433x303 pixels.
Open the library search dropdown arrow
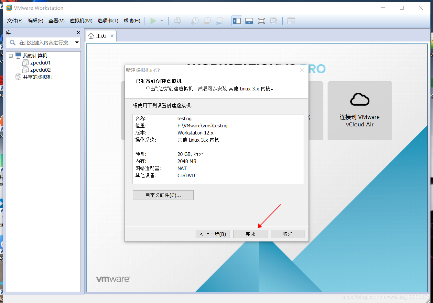(77, 42)
